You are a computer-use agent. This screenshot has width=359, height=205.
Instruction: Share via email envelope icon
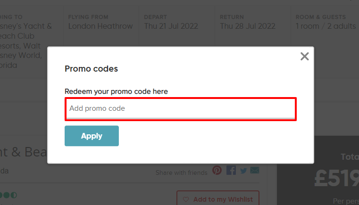click(255, 171)
